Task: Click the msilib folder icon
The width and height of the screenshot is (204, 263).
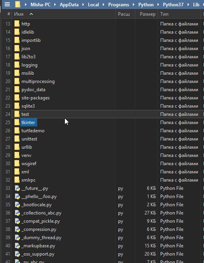Action: pos(17,73)
